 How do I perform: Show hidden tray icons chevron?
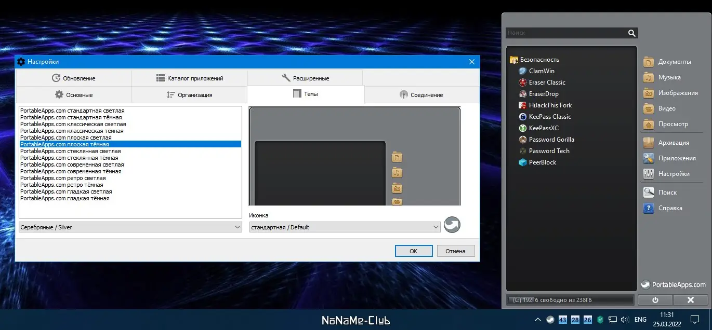click(537, 320)
